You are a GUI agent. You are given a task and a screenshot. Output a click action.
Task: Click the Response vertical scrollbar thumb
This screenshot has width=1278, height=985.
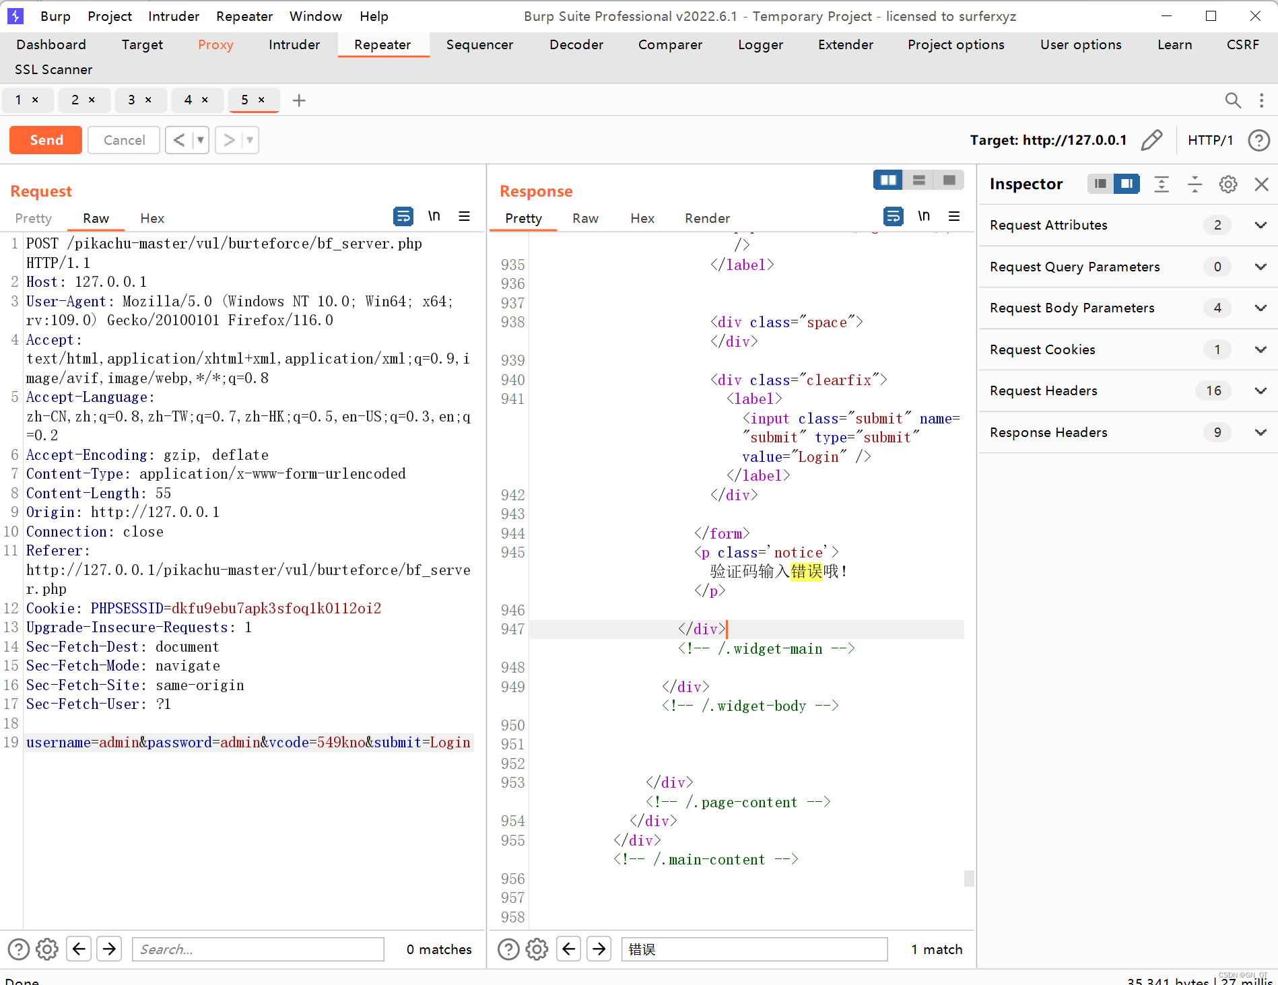(x=969, y=879)
